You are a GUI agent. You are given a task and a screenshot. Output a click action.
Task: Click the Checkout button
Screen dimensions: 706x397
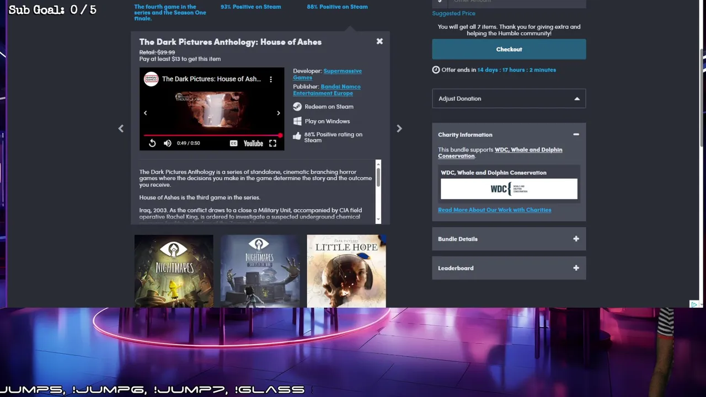point(509,49)
